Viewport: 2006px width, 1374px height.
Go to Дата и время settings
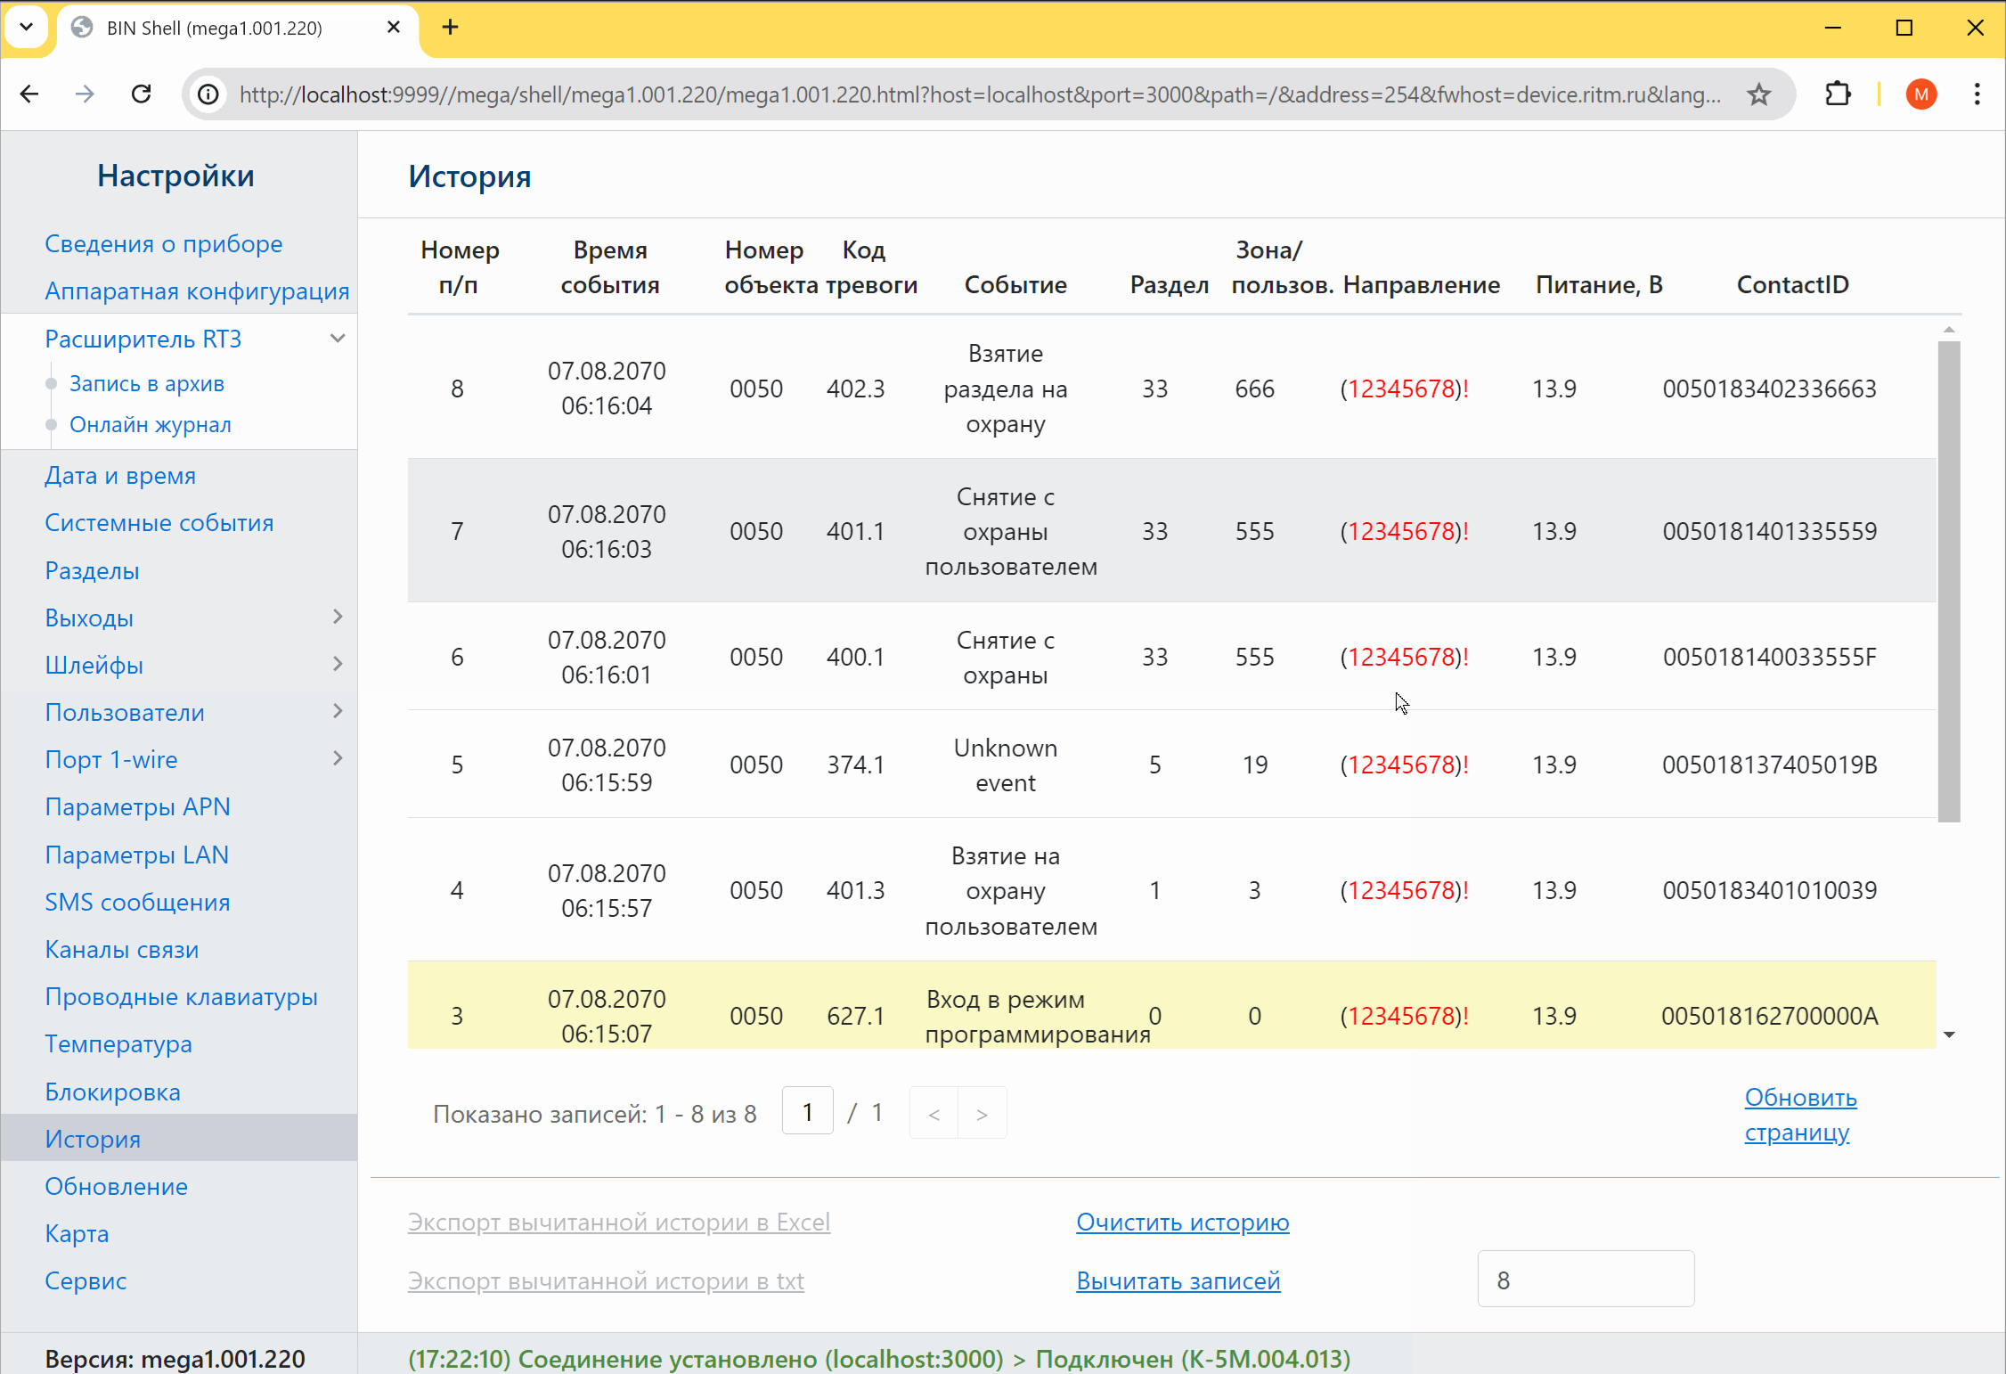pyautogui.click(x=120, y=476)
